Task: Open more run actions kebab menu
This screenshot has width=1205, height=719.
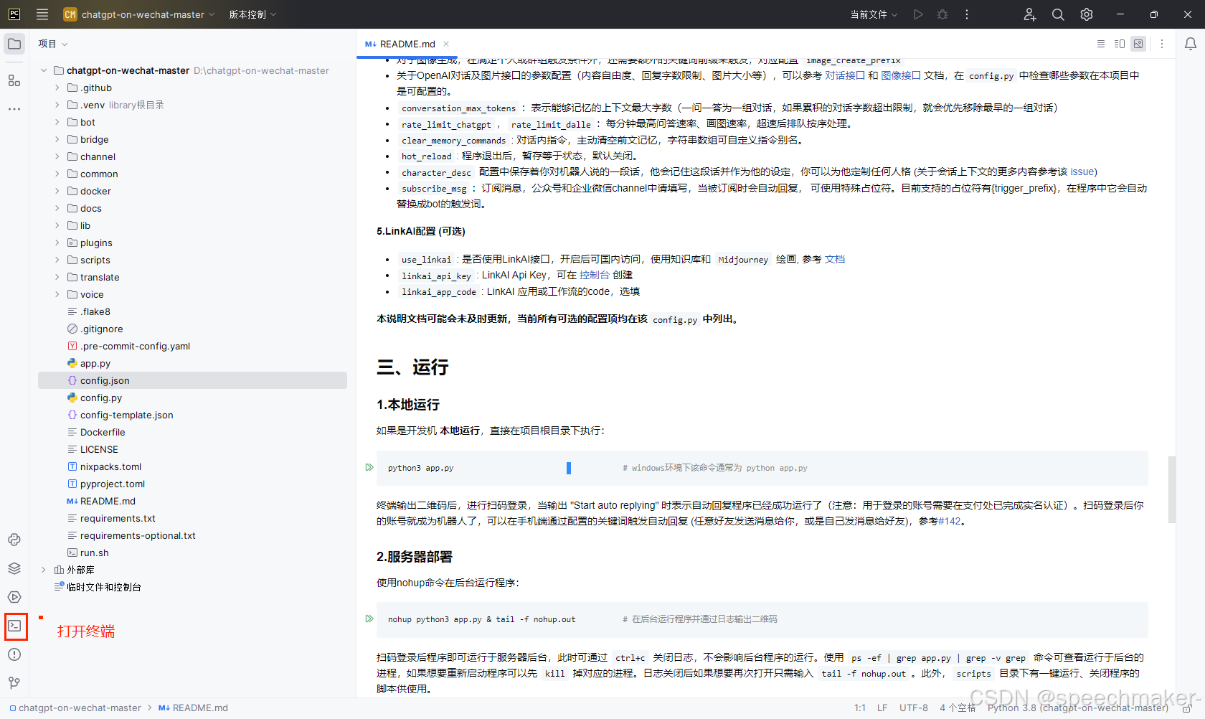Action: (x=967, y=14)
